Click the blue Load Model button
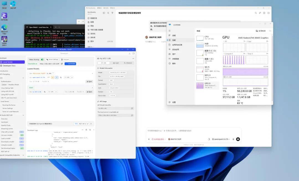The height and width of the screenshot is (181, 299). tap(70, 64)
